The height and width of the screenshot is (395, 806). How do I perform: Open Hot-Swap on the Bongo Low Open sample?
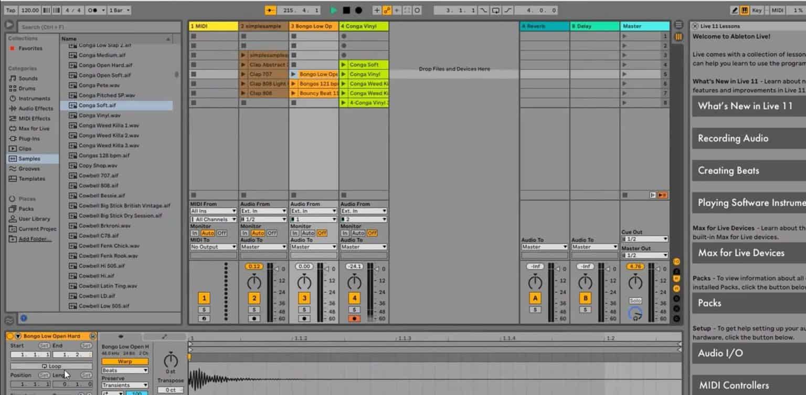coord(93,336)
